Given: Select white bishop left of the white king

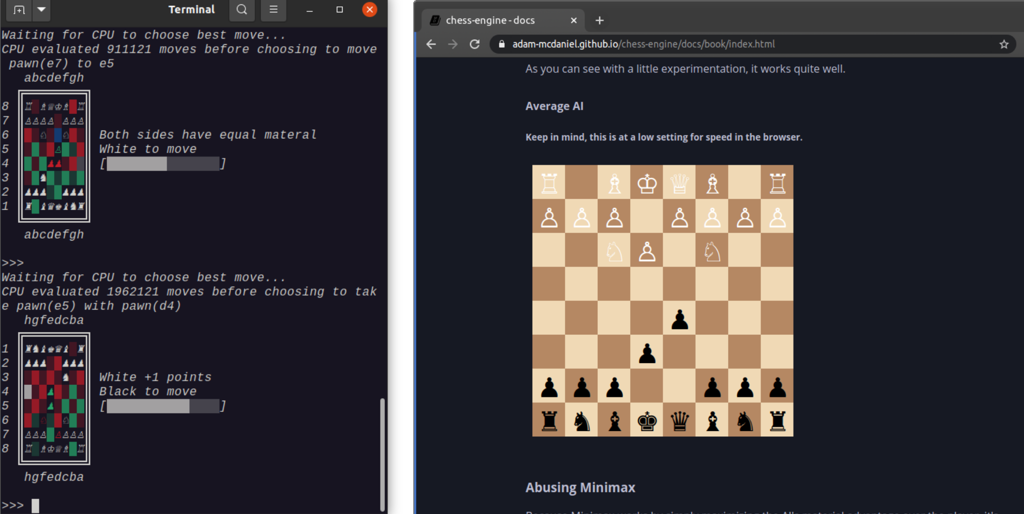Looking at the screenshot, I should point(614,184).
